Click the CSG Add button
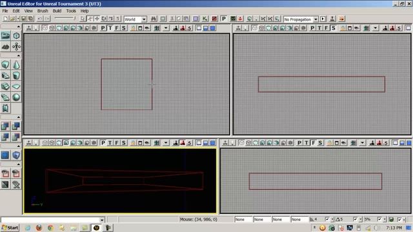Viewport: 413px width, 232px height. tap(5, 126)
